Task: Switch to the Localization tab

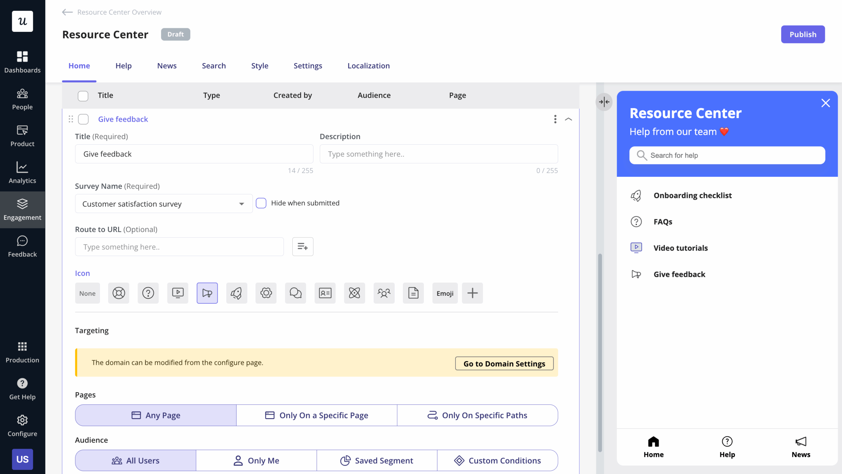Action: point(368,65)
